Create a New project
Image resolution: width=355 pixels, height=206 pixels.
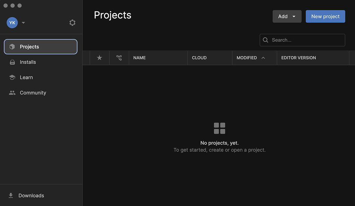tap(325, 17)
